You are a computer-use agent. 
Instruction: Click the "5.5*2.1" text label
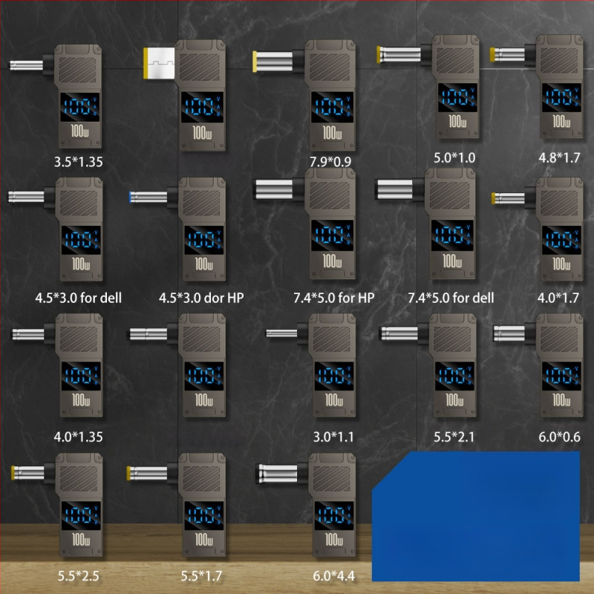tap(454, 436)
